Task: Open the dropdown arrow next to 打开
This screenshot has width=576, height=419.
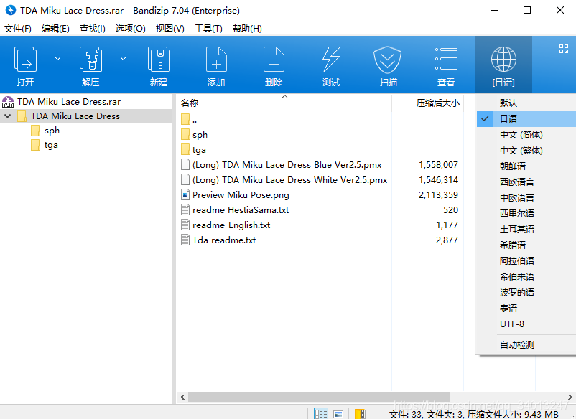Action: pos(57,59)
